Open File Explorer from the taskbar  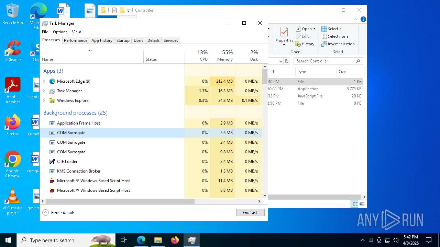(x=158, y=240)
